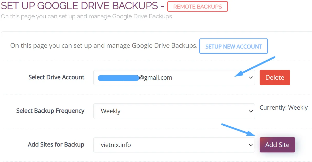The width and height of the screenshot is (312, 162).
Task: Delete the selected Drive account
Action: coord(275,78)
